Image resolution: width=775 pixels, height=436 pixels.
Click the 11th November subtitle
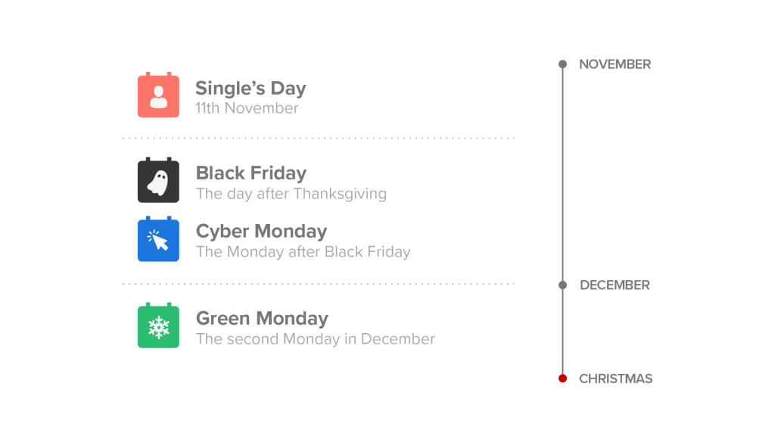[x=247, y=108]
